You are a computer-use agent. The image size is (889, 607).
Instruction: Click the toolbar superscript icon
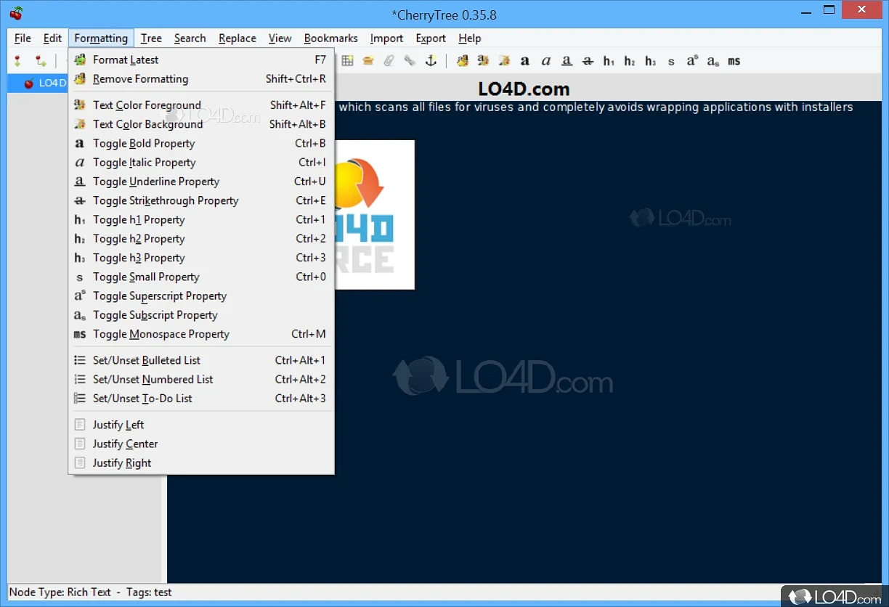pyautogui.click(x=691, y=61)
